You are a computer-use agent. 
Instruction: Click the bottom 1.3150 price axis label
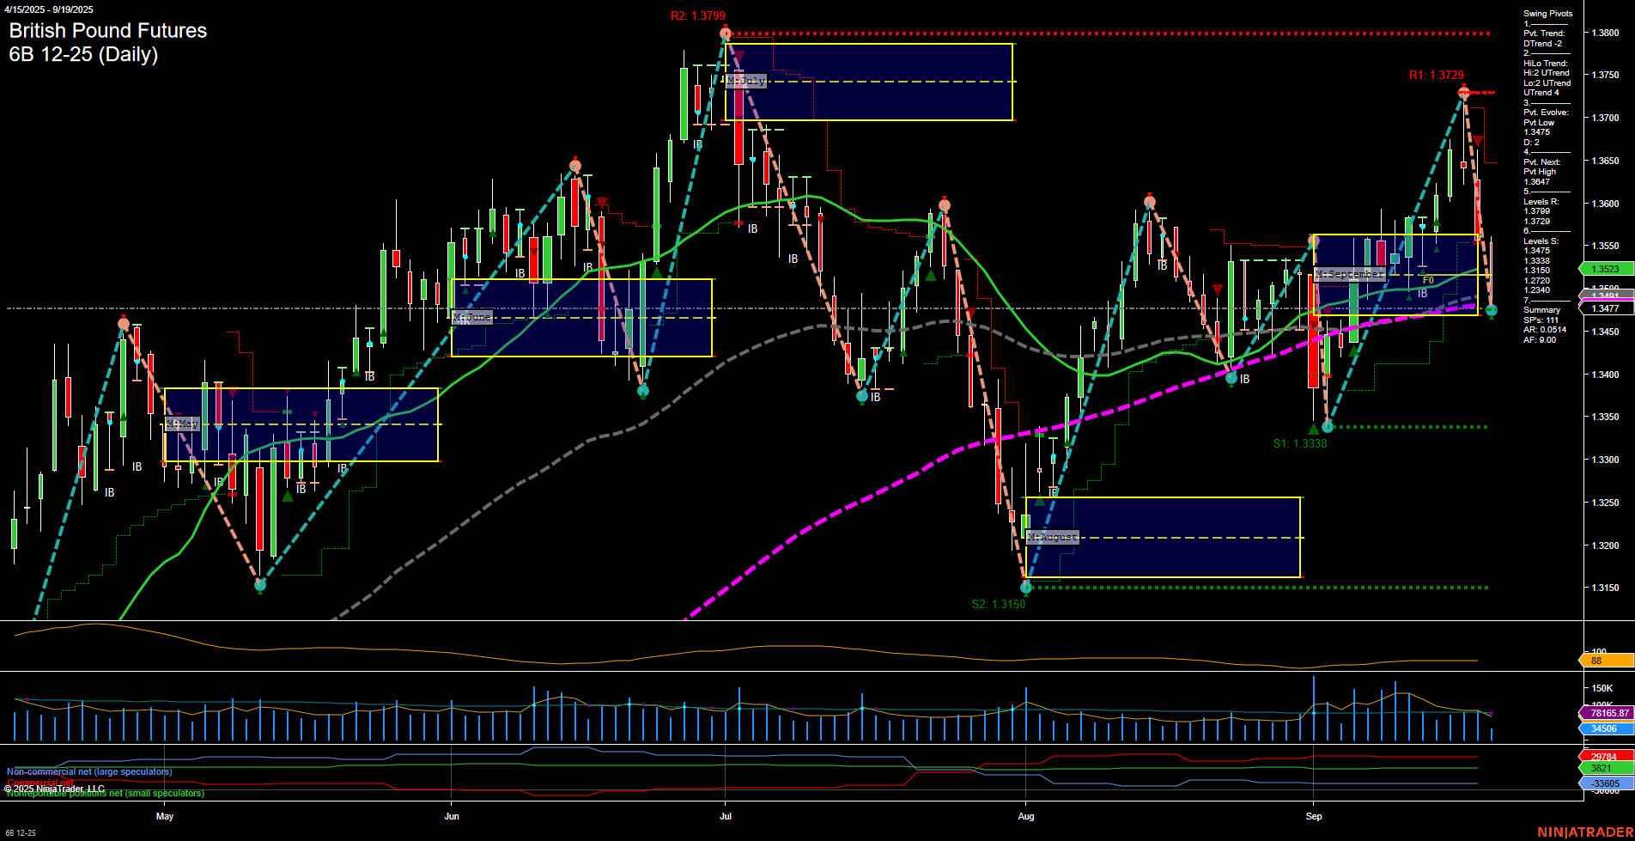[x=1605, y=588]
